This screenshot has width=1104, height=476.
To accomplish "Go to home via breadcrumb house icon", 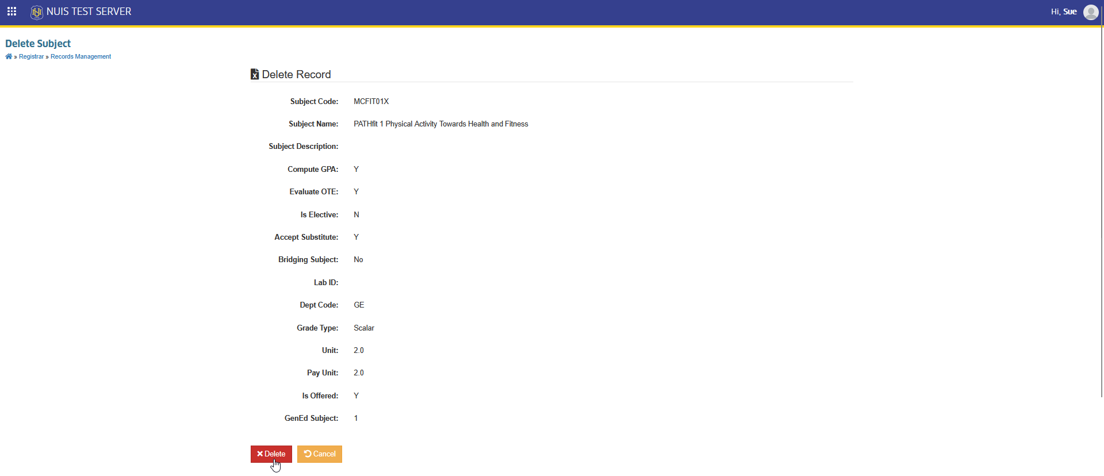I will point(9,56).
